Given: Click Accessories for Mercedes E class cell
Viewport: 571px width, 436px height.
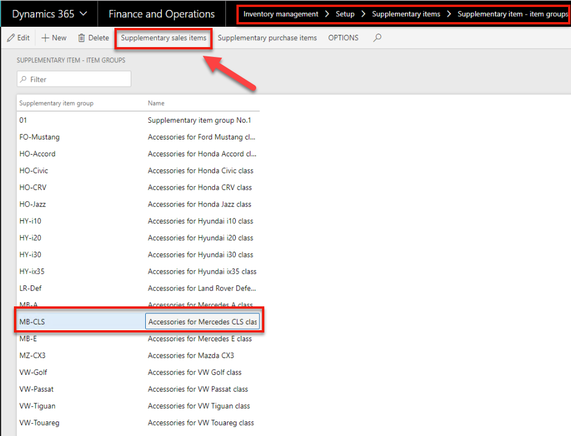Looking at the screenshot, I should point(200,339).
